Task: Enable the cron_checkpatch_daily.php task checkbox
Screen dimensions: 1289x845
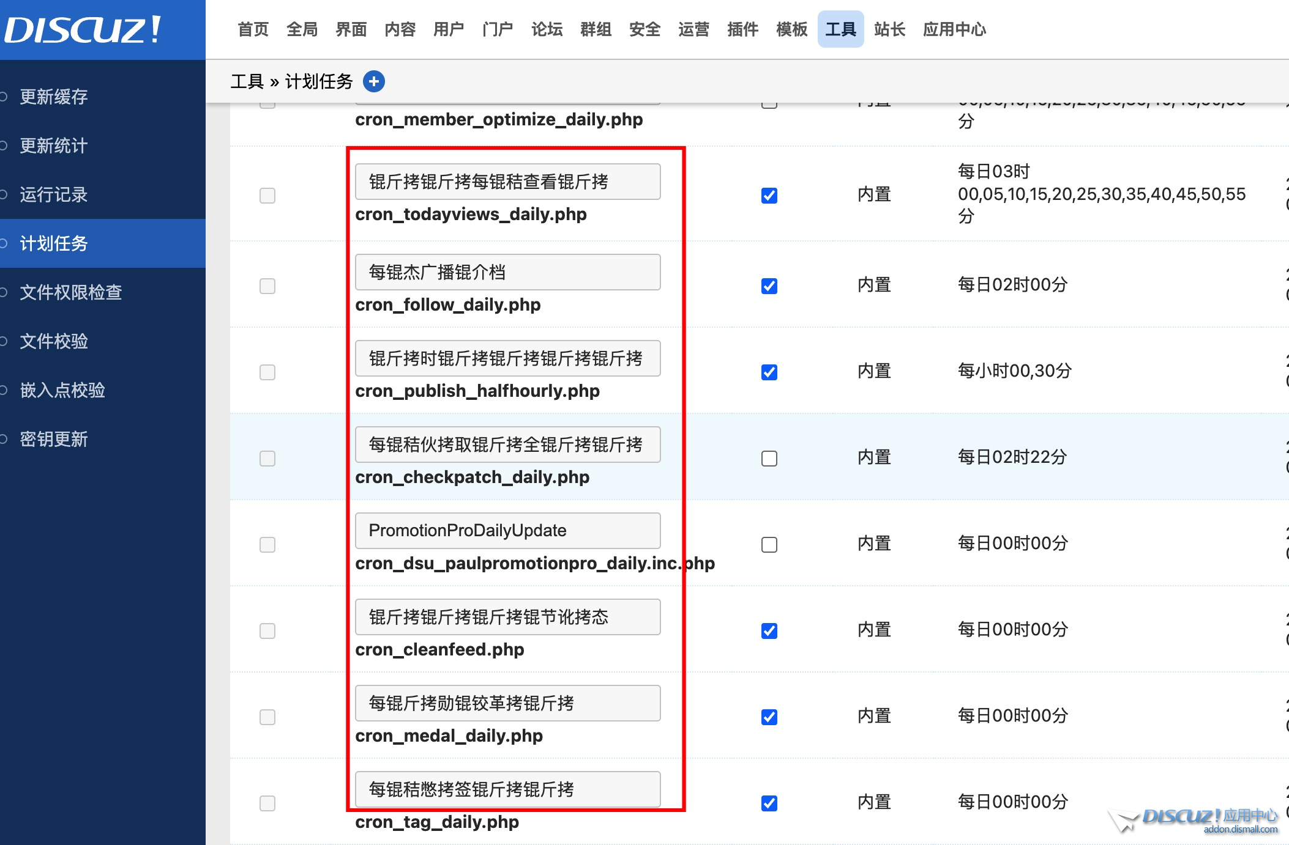Action: coord(769,459)
